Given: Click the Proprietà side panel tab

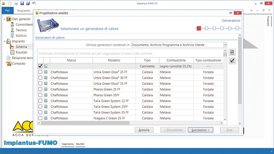Looking at the screenshot, I should tap(268, 21).
